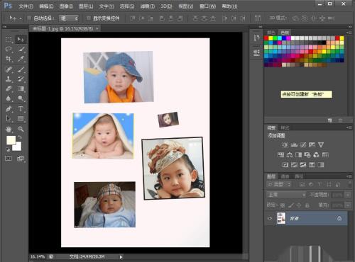The width and height of the screenshot is (355, 262).
Task: Open the Opacity slider dropdown arrow
Action: pos(348,195)
